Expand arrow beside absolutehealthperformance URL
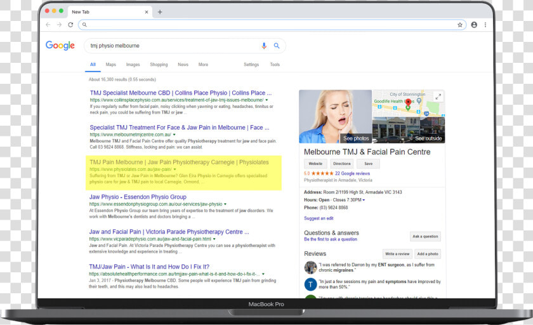Image resolution: width=533 pixels, height=325 pixels. 263,274
